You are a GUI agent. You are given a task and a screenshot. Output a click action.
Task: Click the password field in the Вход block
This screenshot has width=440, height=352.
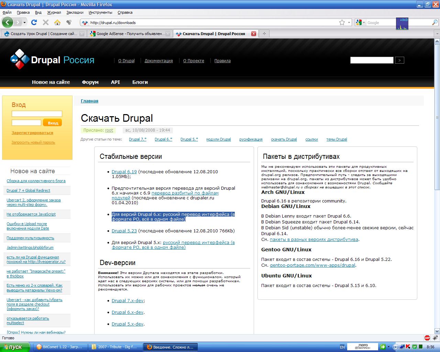coord(26,123)
